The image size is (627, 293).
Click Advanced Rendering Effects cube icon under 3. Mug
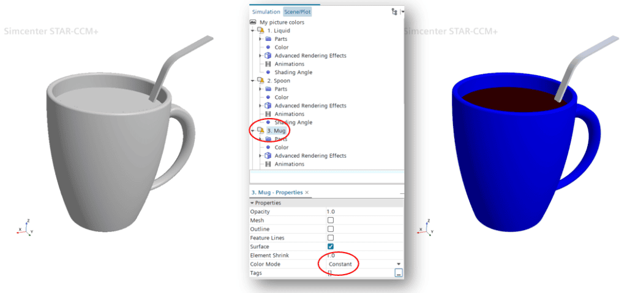coord(268,156)
